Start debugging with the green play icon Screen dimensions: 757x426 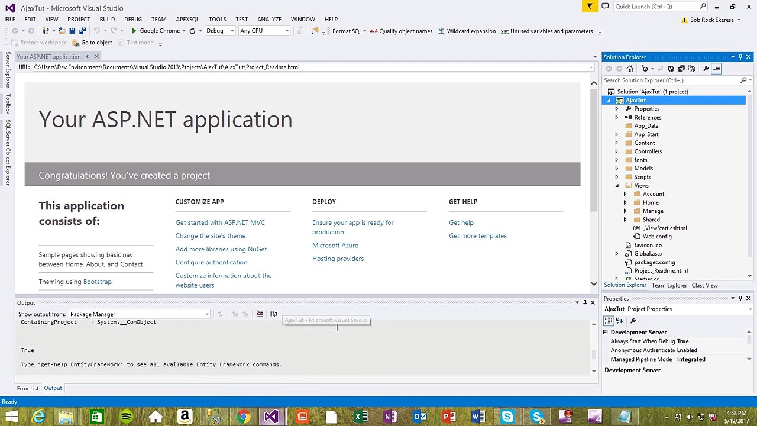134,31
